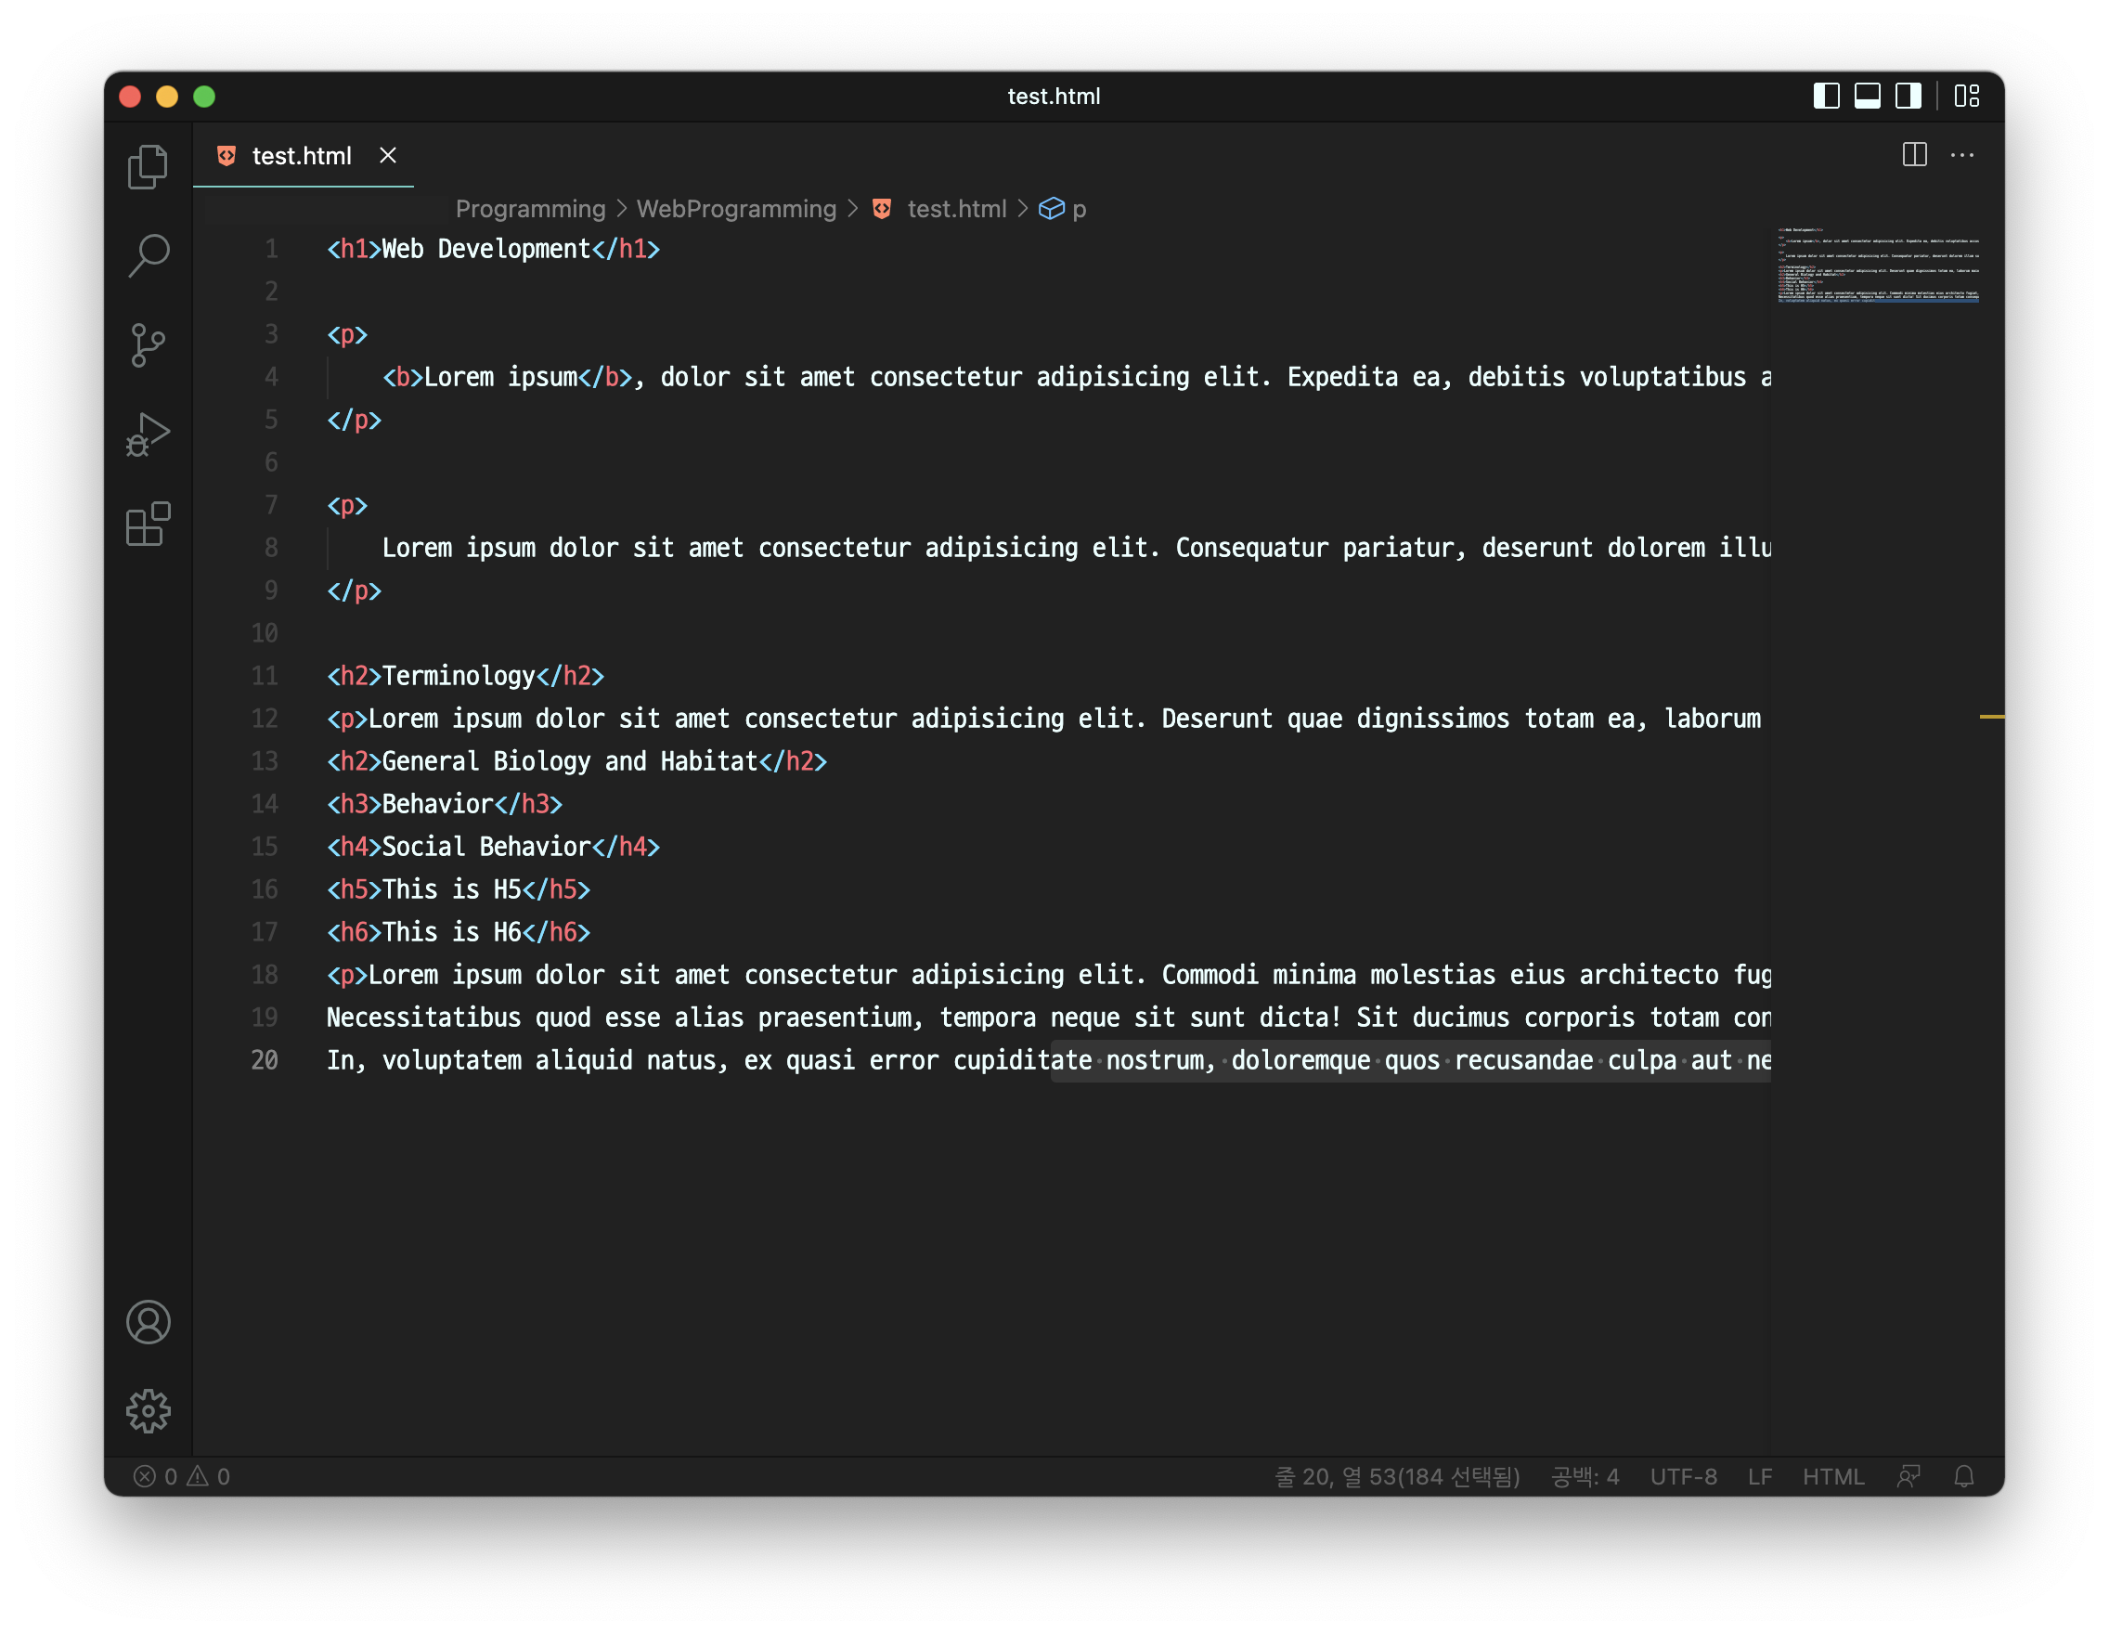Open the Accounts menu icon
Image resolution: width=2109 pixels, height=1634 pixels.
click(148, 1322)
